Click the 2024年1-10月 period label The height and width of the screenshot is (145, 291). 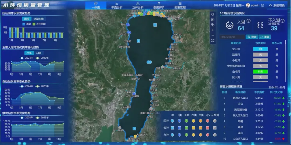pos(277,87)
